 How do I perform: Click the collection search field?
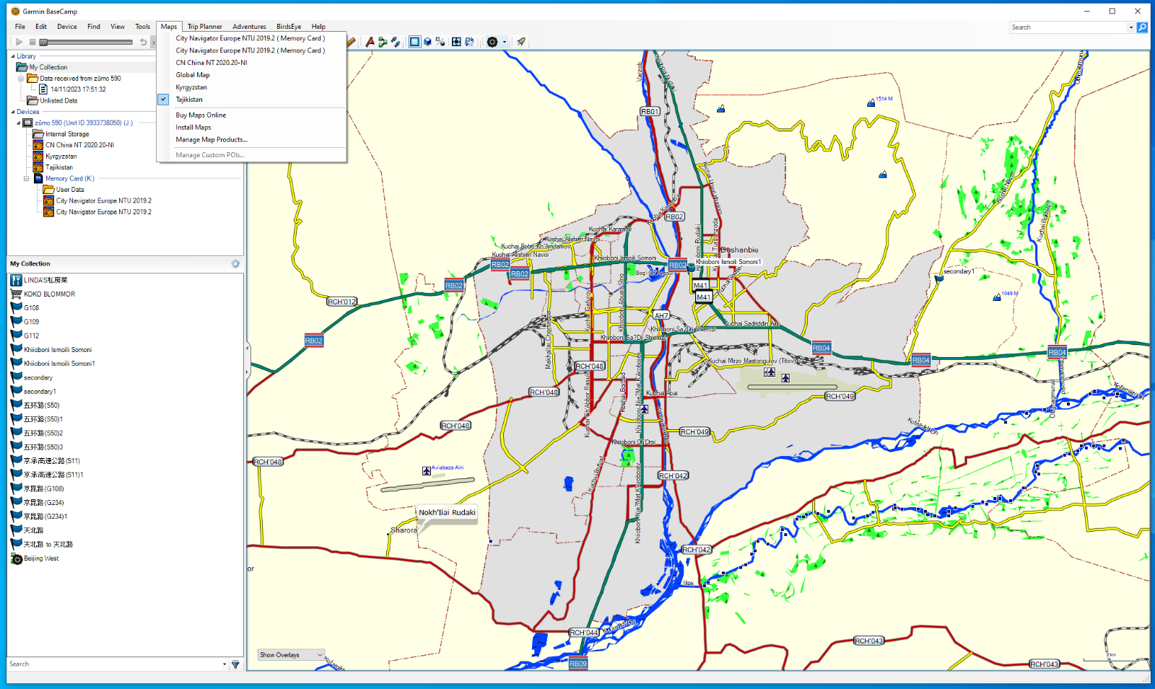(113, 664)
